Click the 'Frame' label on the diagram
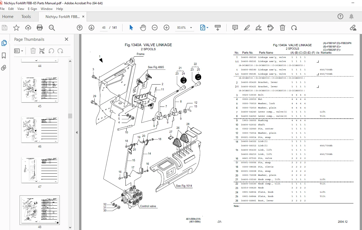362x230 pixels. (141, 54)
